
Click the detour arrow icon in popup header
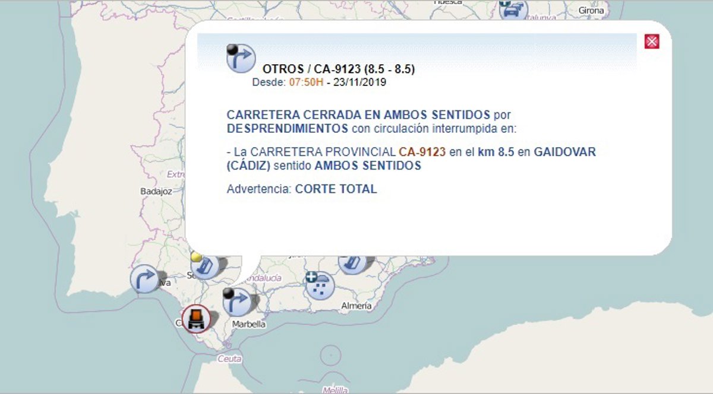point(241,58)
